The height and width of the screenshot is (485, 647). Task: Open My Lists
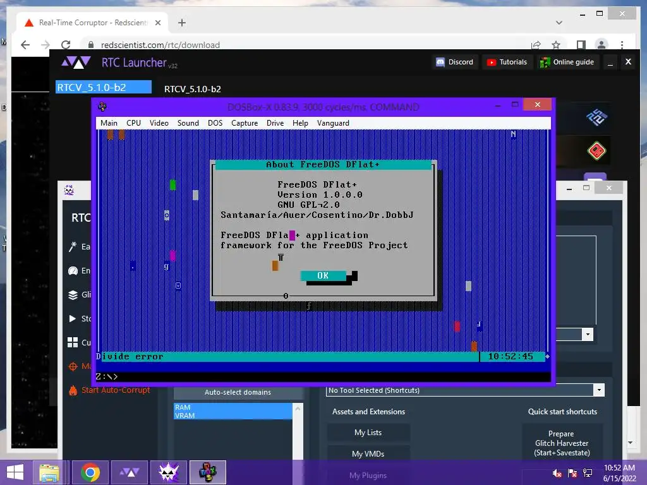coord(368,433)
